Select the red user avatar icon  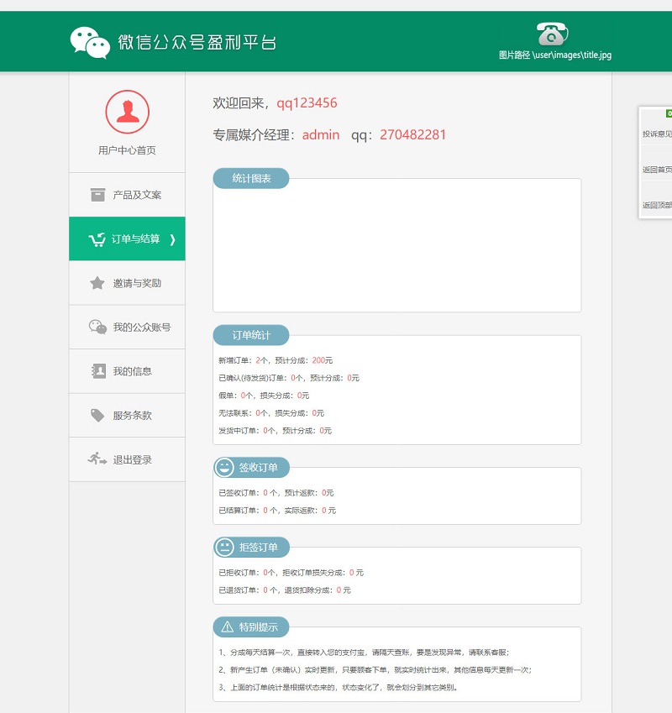pyautogui.click(x=127, y=112)
